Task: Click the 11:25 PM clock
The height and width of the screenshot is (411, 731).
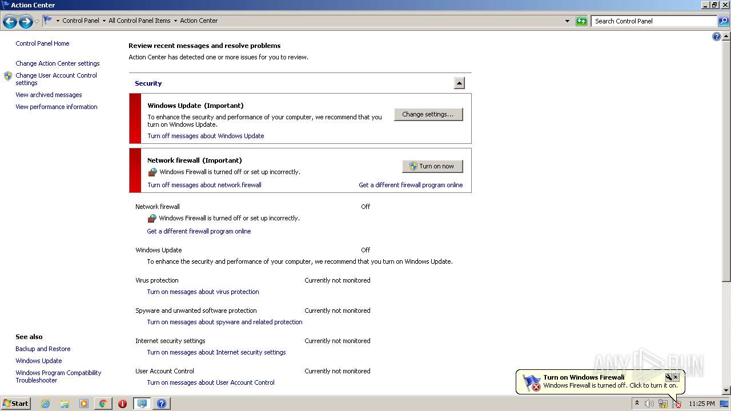Action: [x=701, y=404]
